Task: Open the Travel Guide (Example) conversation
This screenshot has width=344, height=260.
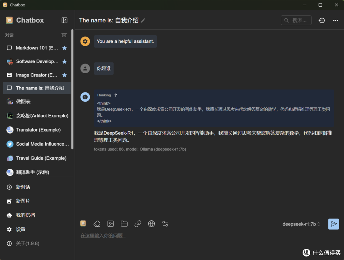Action: pos(37,158)
